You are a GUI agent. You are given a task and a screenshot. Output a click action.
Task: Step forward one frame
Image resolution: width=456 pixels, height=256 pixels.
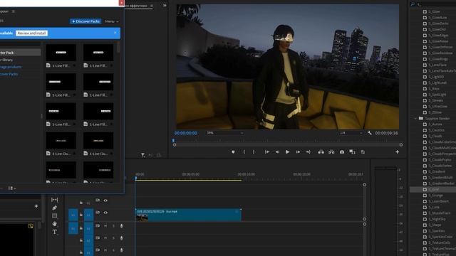298,151
